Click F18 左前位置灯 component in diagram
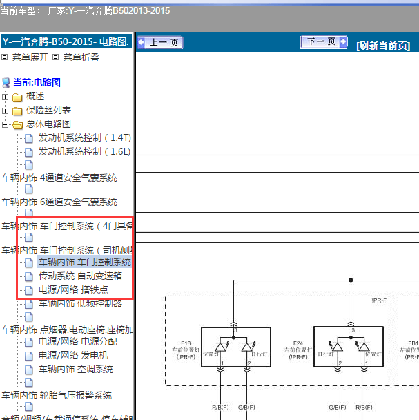This screenshot has height=420, width=419. click(x=236, y=347)
